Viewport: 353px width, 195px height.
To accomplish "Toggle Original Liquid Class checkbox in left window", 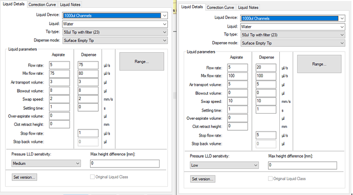I will click(x=92, y=177).
